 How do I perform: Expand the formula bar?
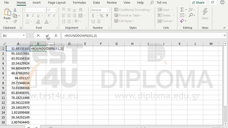(x=225, y=36)
